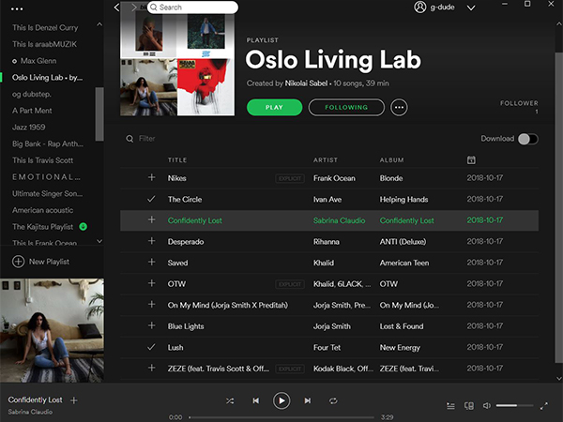Click the song progress bar
Image resolution: width=563 pixels, height=422 pixels.
point(281,417)
